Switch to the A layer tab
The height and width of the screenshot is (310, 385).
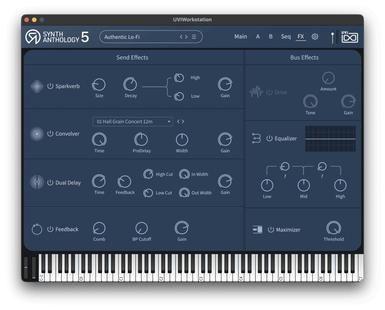258,36
